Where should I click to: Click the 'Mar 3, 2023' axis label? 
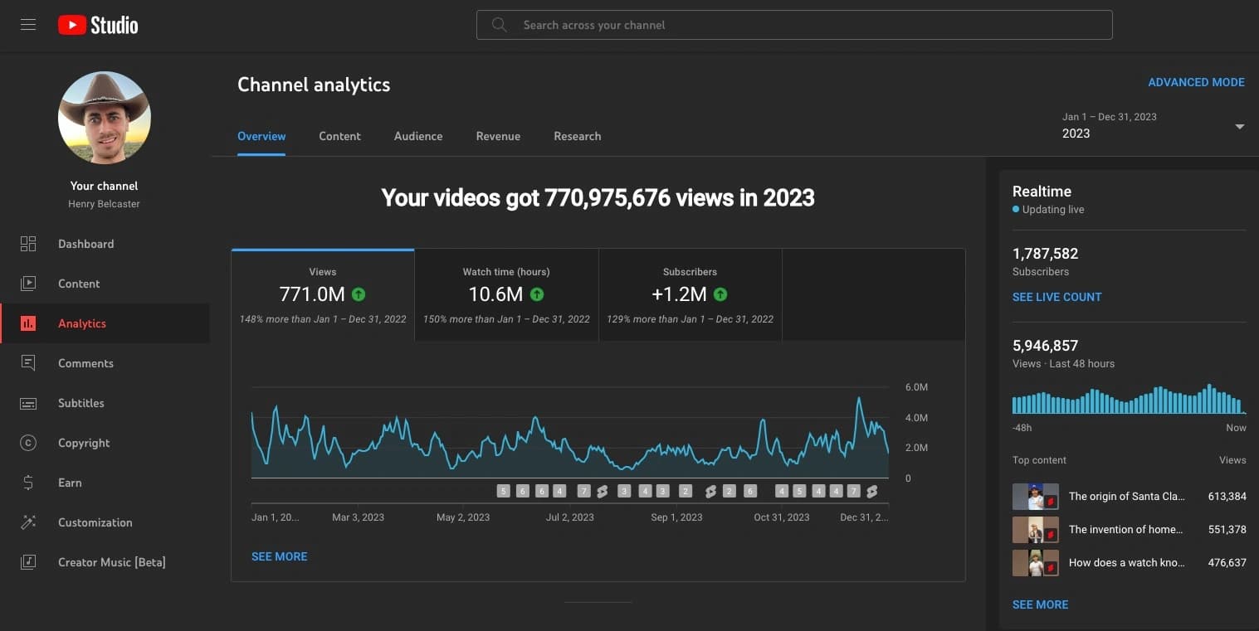click(358, 517)
